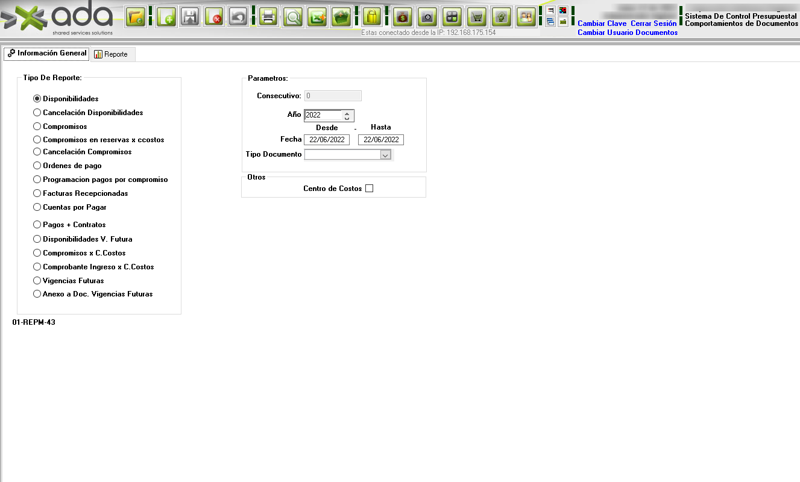This screenshot has width=800, height=482.
Task: Click the save diskette icon
Action: pos(191,17)
